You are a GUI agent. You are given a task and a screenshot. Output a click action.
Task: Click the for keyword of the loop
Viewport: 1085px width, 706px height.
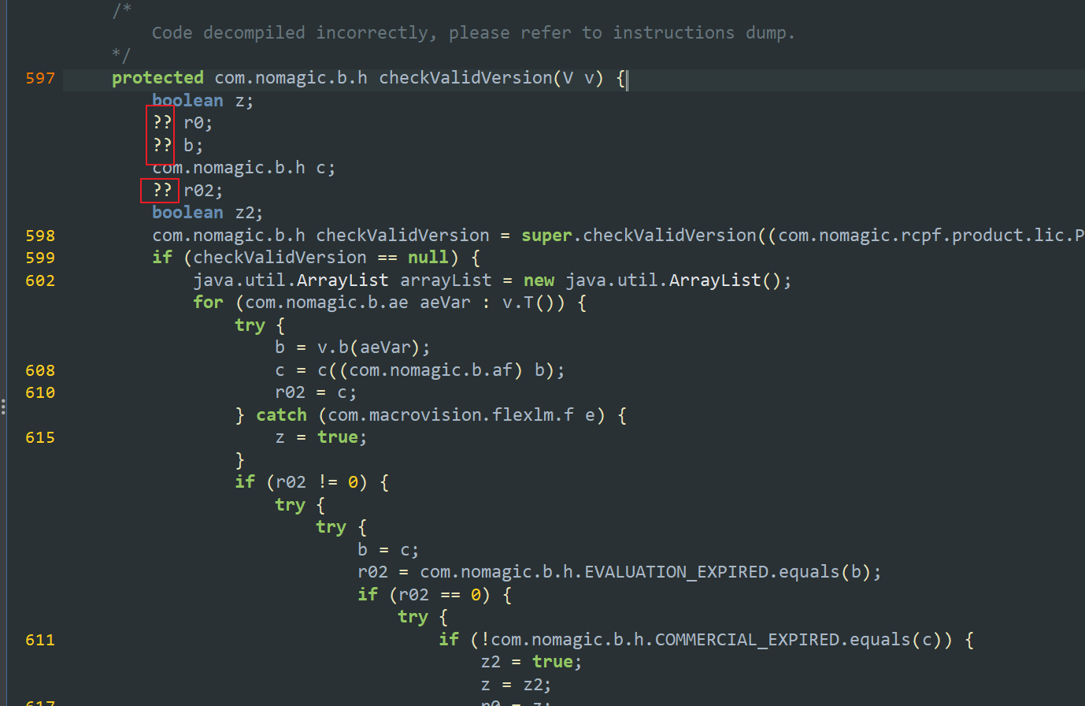pos(207,302)
